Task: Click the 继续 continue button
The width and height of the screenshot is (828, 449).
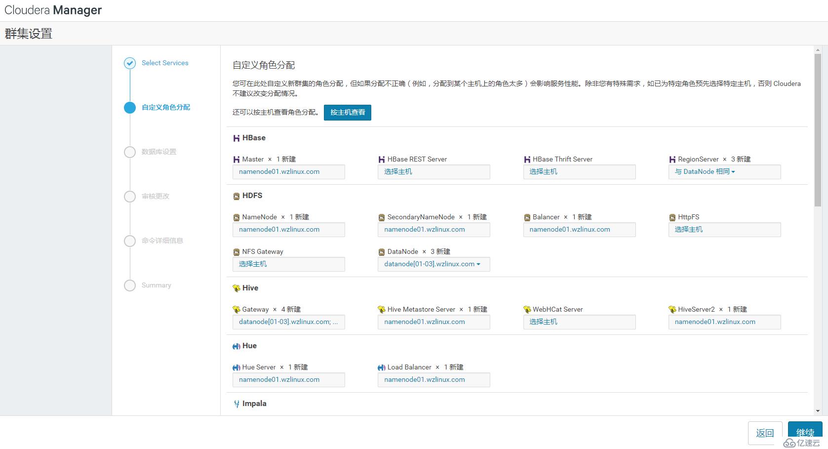Action: pos(805,433)
